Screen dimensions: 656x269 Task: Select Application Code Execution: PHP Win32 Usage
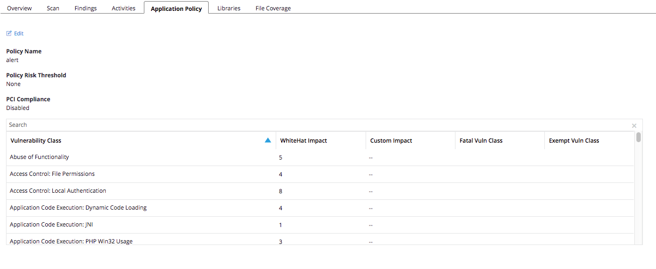320,240
